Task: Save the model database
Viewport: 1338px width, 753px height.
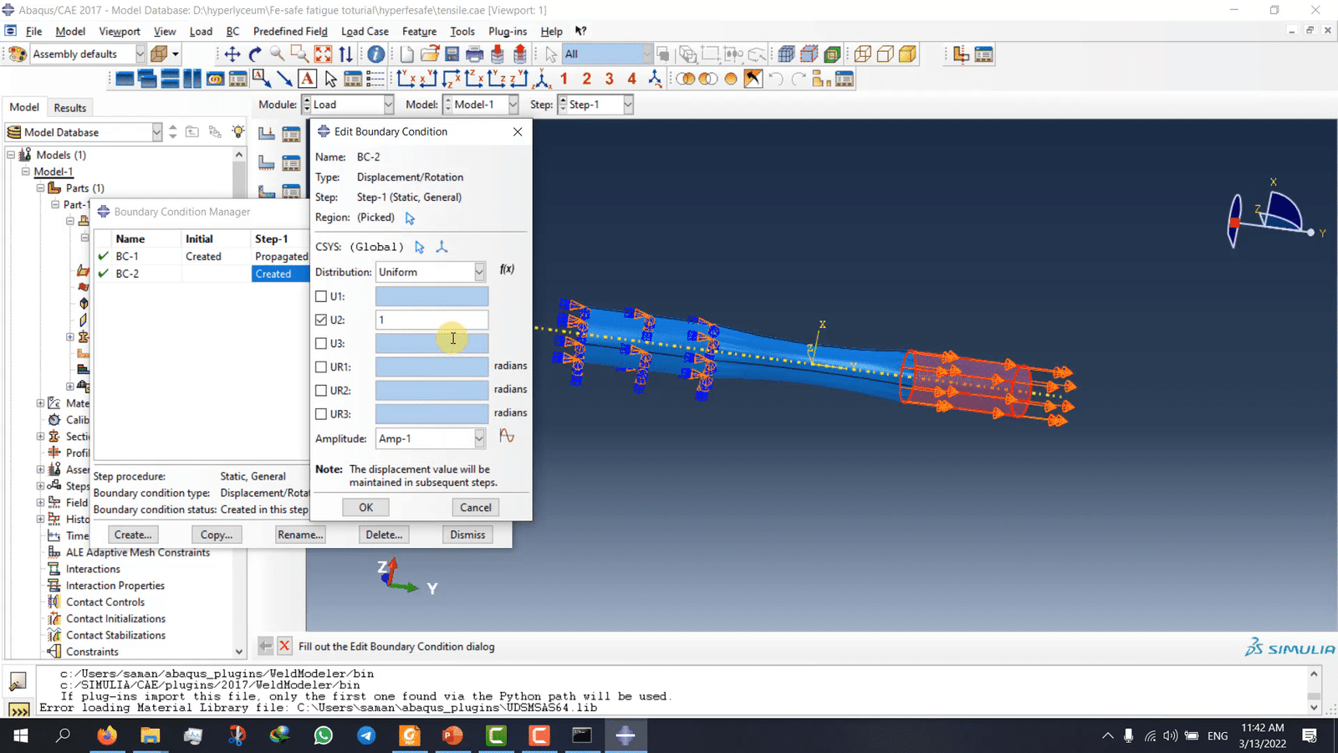Action: click(452, 54)
